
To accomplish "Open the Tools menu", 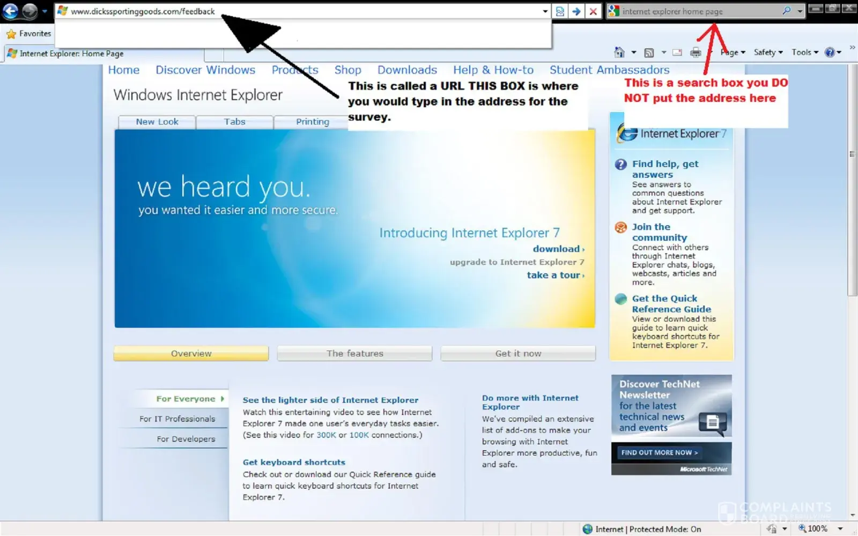I will (805, 52).
